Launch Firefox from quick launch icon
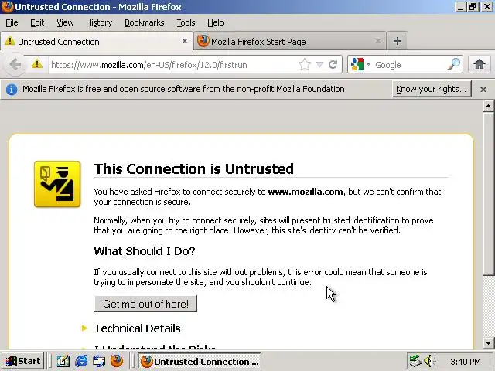495x371 pixels. coord(117,361)
